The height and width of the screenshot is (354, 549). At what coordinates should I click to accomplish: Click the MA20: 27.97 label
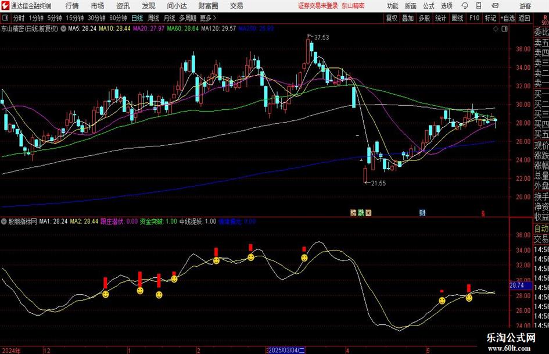[x=149, y=28]
